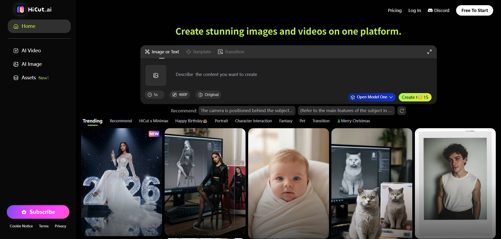Select the Transition category in gallery filters
The height and width of the screenshot is (239, 501).
point(321,121)
